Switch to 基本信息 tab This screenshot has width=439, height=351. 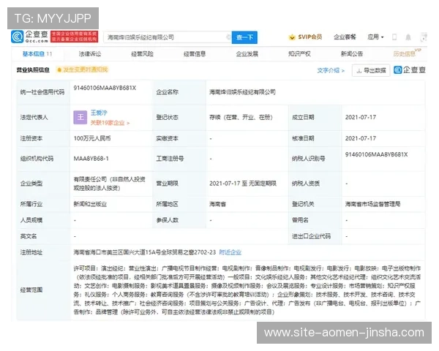click(x=37, y=53)
